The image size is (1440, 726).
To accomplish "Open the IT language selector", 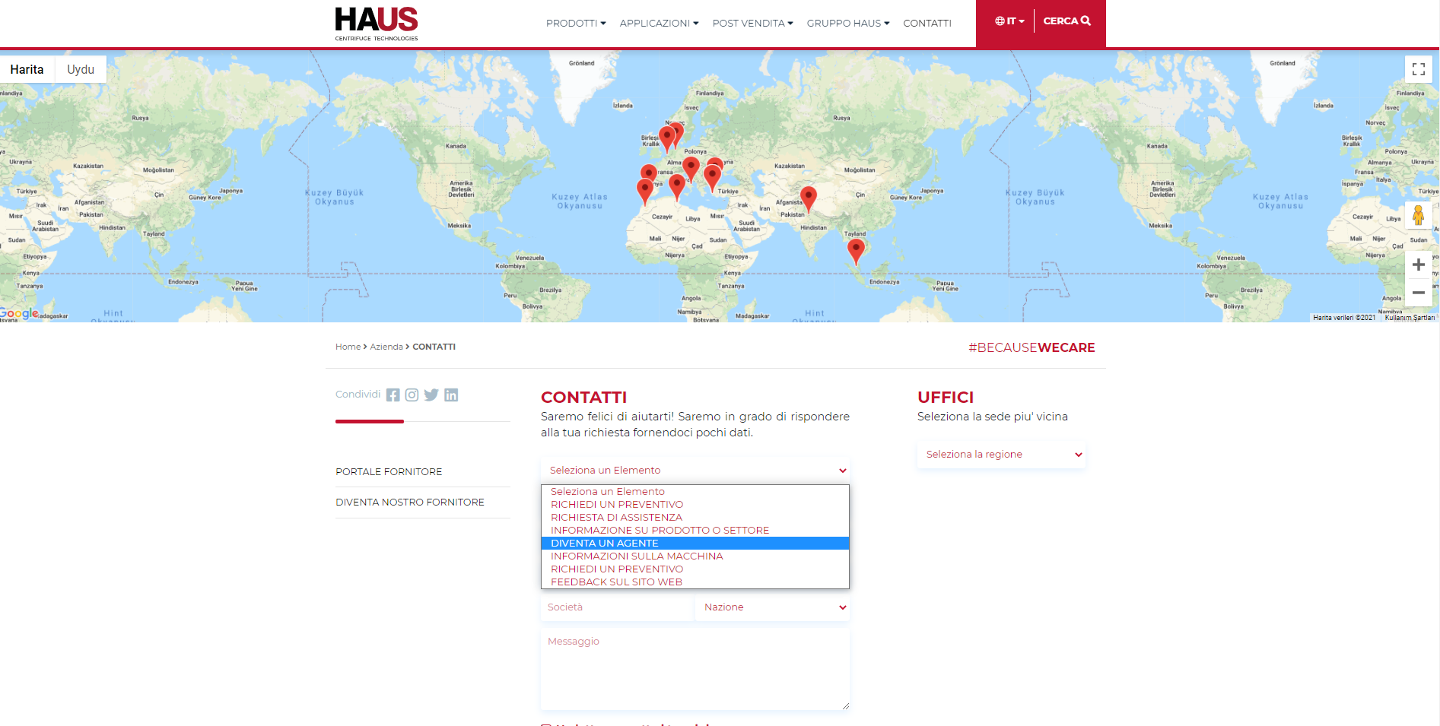I will [x=1009, y=21].
